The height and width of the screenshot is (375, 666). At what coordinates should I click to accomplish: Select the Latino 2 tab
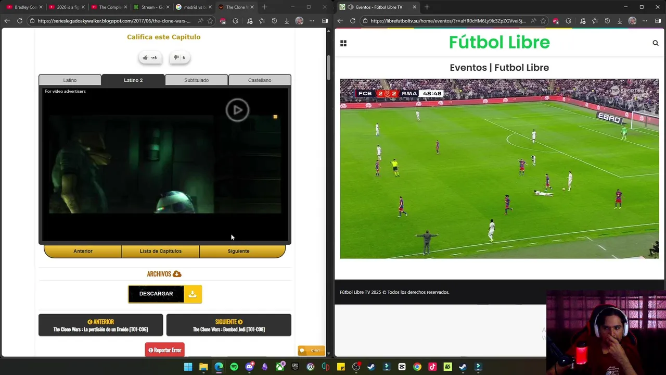point(133,80)
